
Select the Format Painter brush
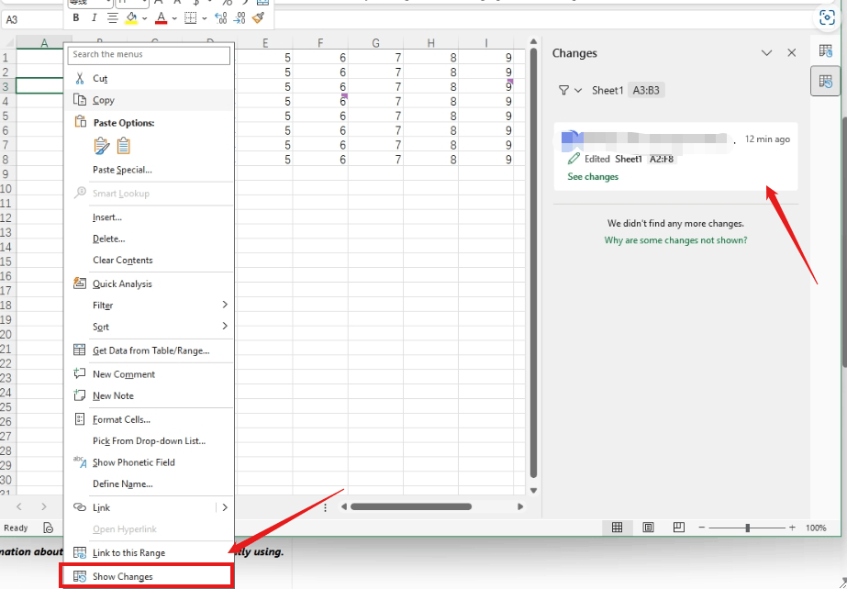[x=258, y=17]
